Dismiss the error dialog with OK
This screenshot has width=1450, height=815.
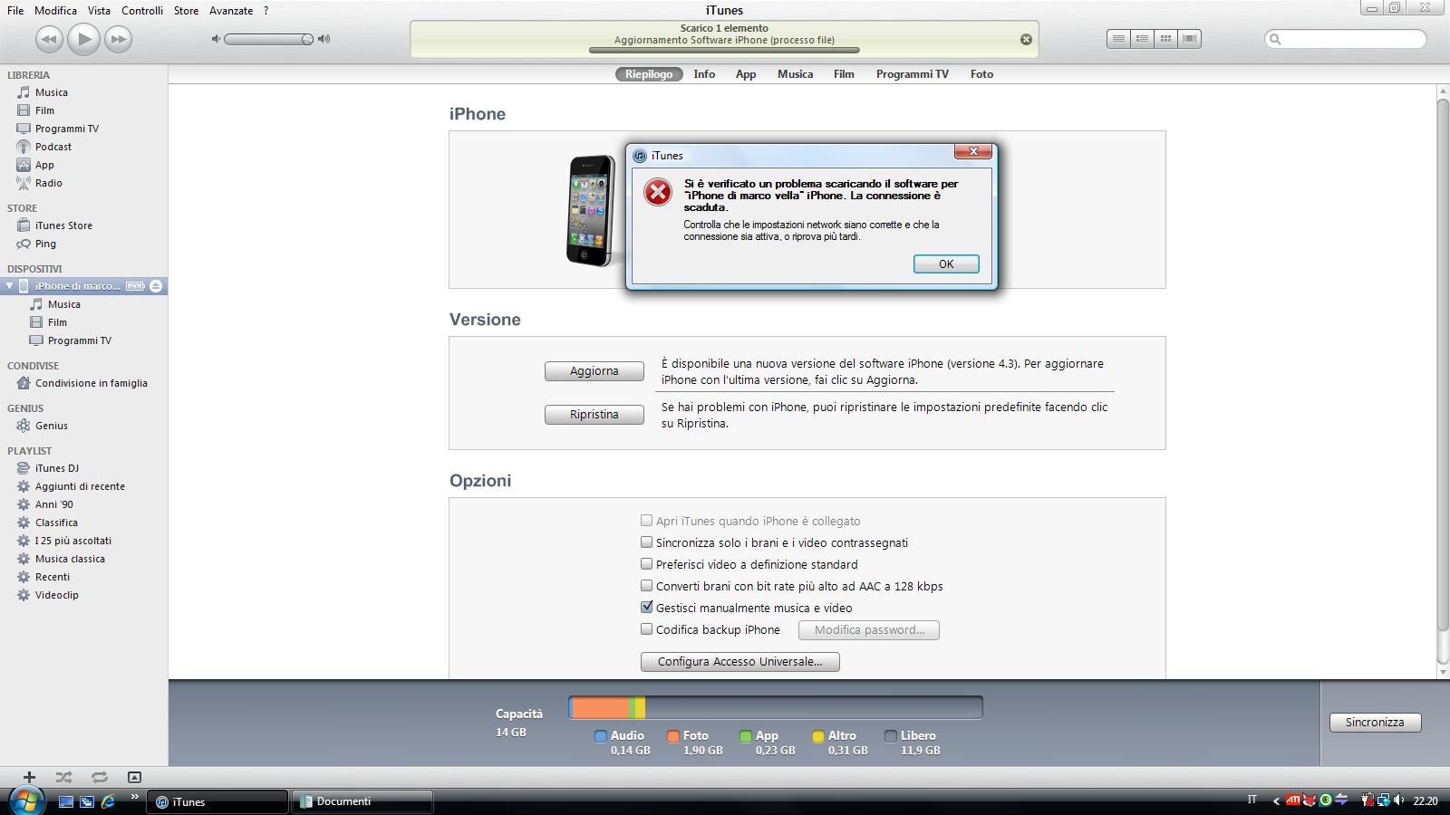click(x=945, y=264)
